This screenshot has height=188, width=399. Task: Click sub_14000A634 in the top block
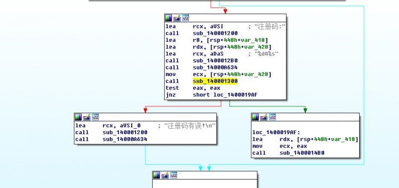pos(215,67)
